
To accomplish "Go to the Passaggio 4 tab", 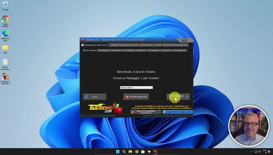I will (180, 50).
